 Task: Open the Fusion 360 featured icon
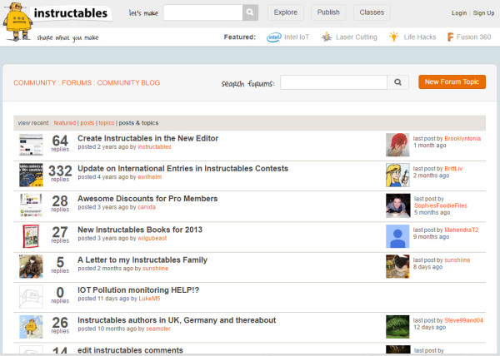[450, 37]
